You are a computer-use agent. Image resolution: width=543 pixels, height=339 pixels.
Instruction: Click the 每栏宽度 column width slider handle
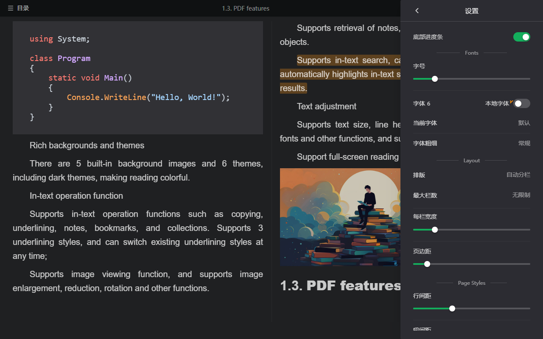coord(435,230)
